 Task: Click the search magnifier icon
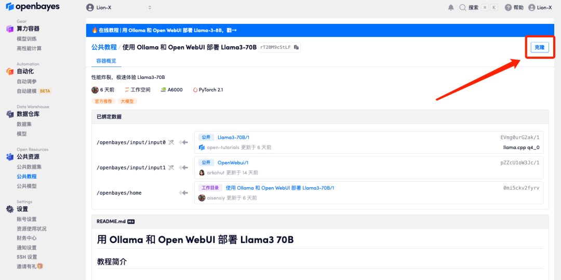click(463, 7)
